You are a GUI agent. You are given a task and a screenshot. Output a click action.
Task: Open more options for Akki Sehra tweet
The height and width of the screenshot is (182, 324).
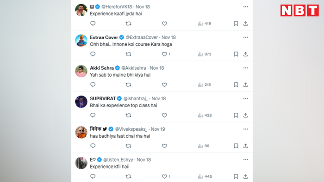coord(245,68)
